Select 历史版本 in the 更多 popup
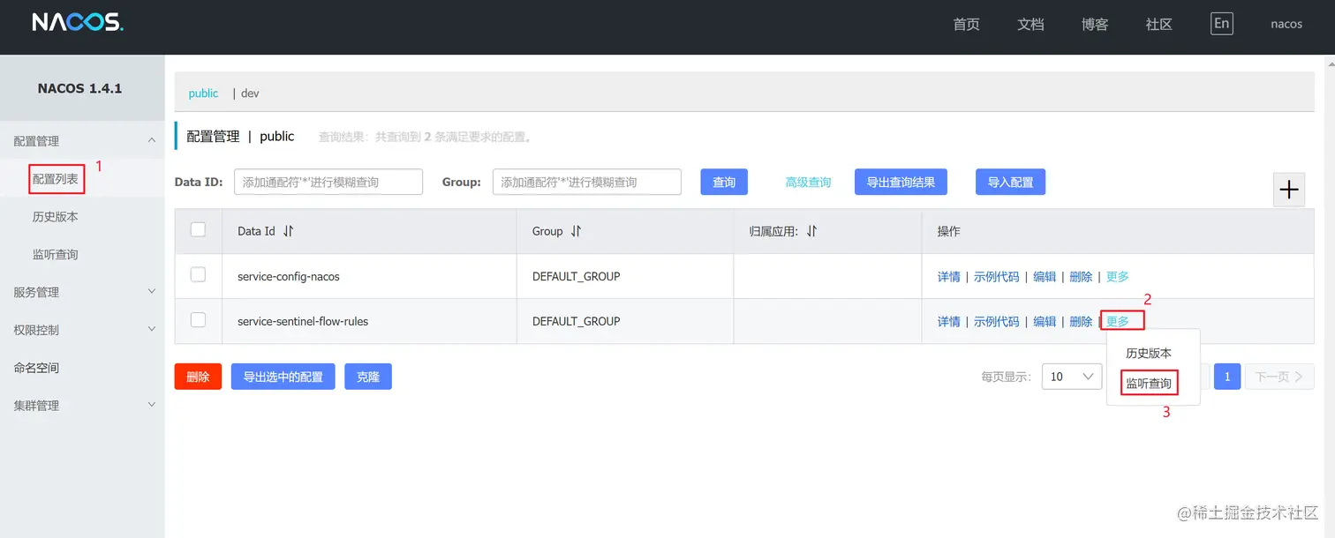Viewport: 1335px width, 538px height. [x=1149, y=353]
